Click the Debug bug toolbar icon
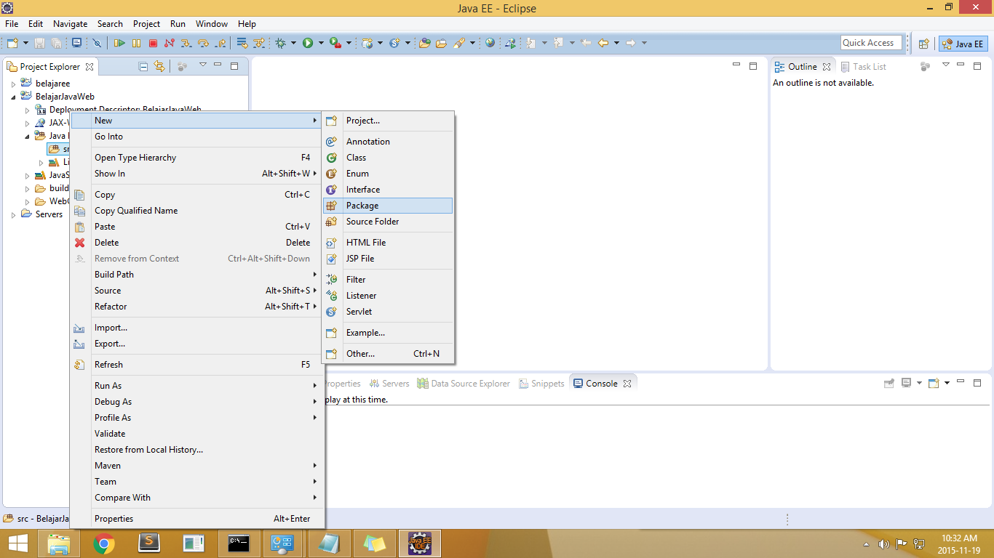This screenshot has height=558, width=994. coord(281,44)
